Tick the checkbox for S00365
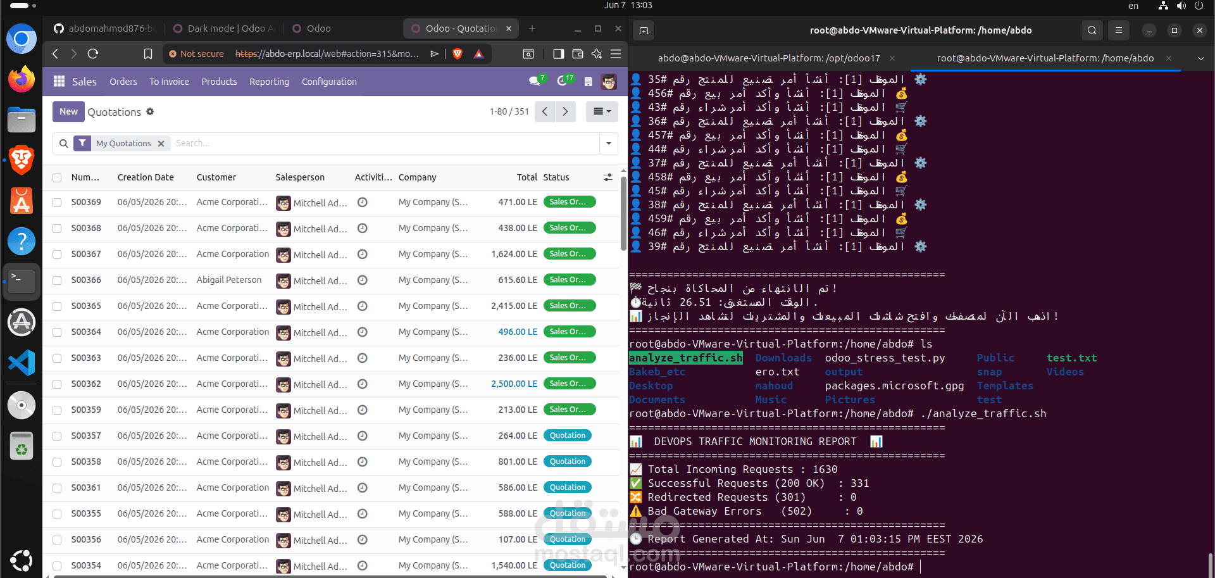The height and width of the screenshot is (578, 1215). click(x=57, y=306)
